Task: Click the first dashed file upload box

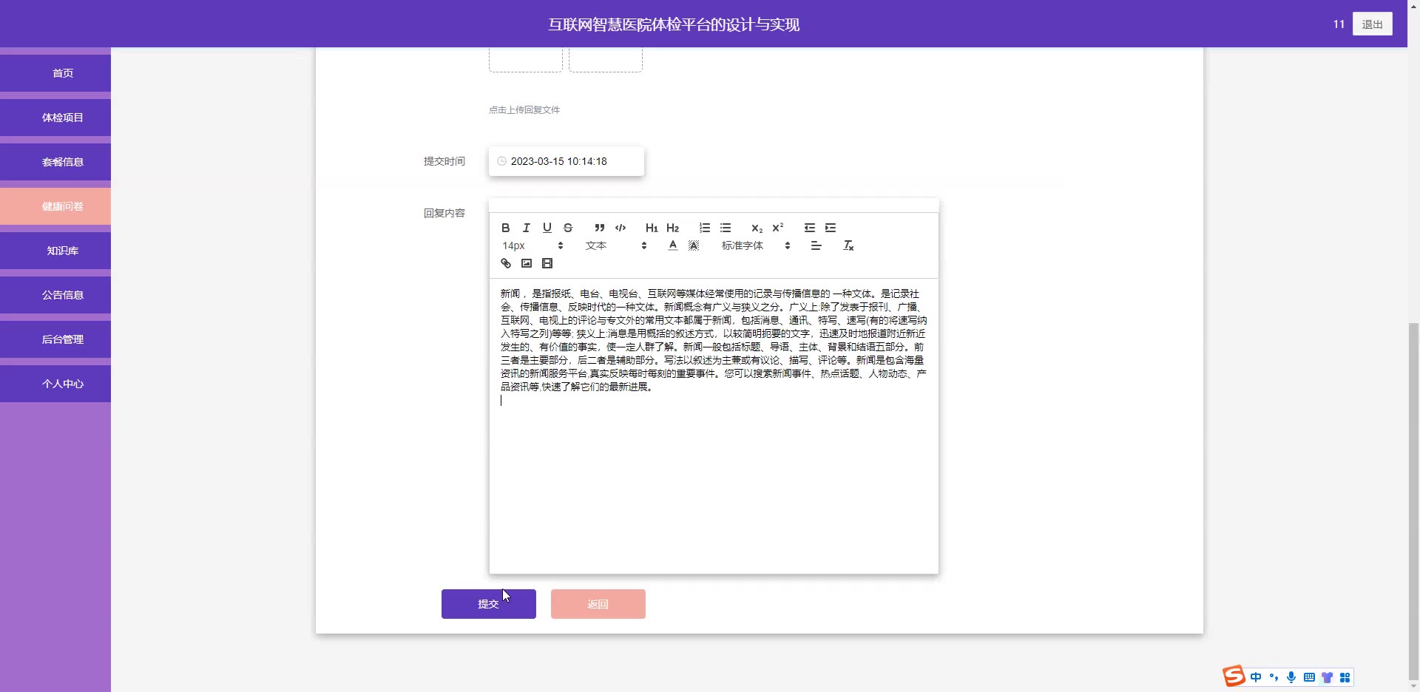Action: (x=526, y=59)
